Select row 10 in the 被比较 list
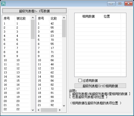134x116 pixels. [x=16, y=60]
